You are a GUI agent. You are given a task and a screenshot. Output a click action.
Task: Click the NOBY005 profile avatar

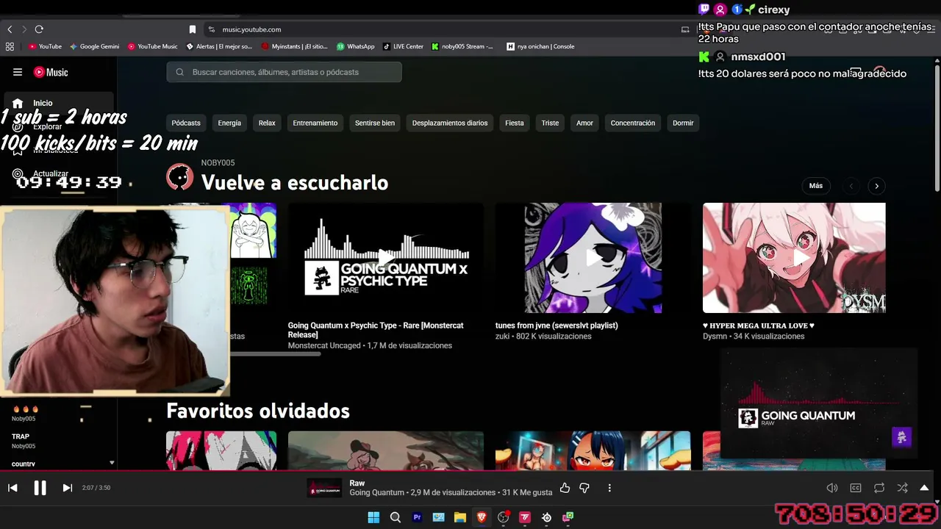click(179, 177)
